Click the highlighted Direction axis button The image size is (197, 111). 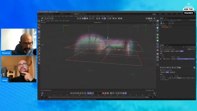[x=179, y=78]
